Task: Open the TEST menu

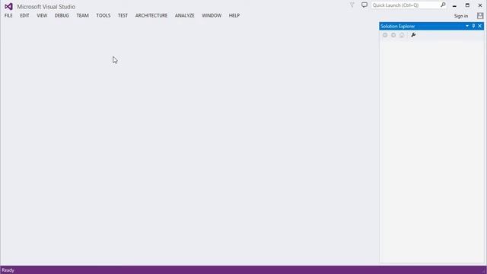Action: pyautogui.click(x=123, y=15)
